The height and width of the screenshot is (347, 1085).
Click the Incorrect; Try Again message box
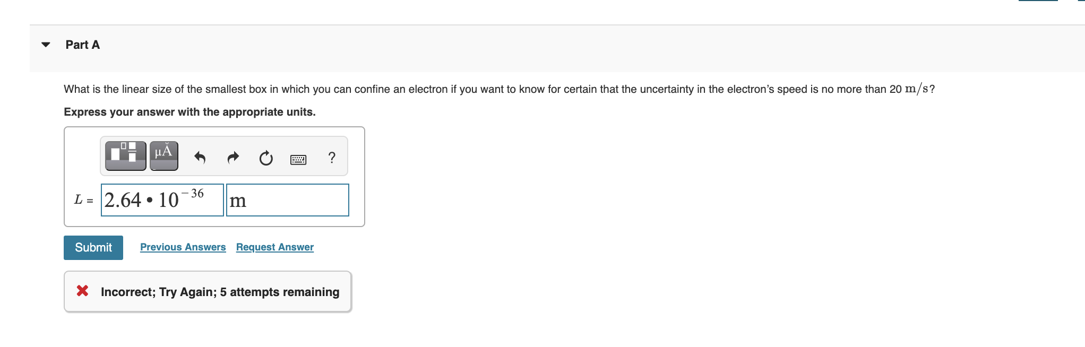208,292
